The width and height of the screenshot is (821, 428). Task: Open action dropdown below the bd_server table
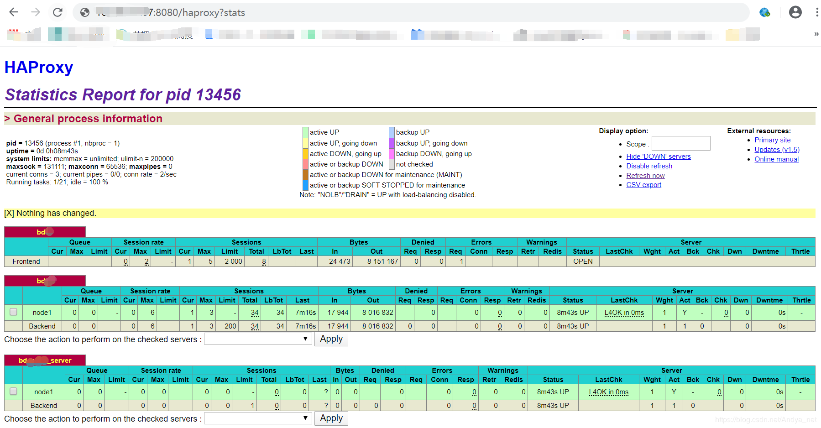(x=258, y=418)
